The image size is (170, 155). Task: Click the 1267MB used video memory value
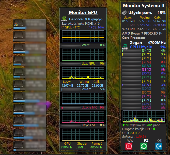67,86
